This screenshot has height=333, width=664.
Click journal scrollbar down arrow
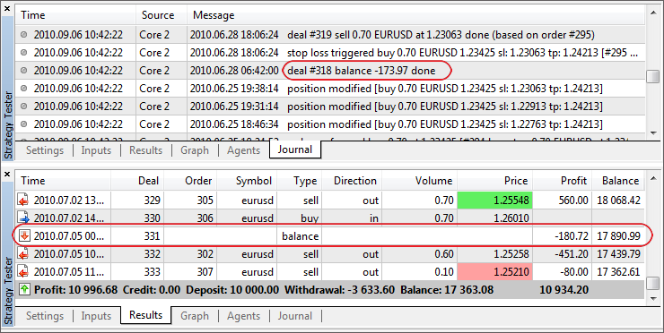coord(653,133)
